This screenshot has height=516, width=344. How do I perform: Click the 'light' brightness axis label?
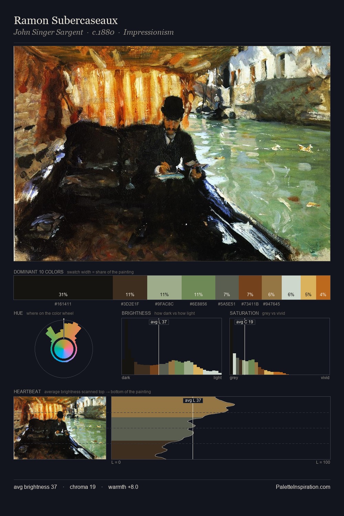coord(217,378)
